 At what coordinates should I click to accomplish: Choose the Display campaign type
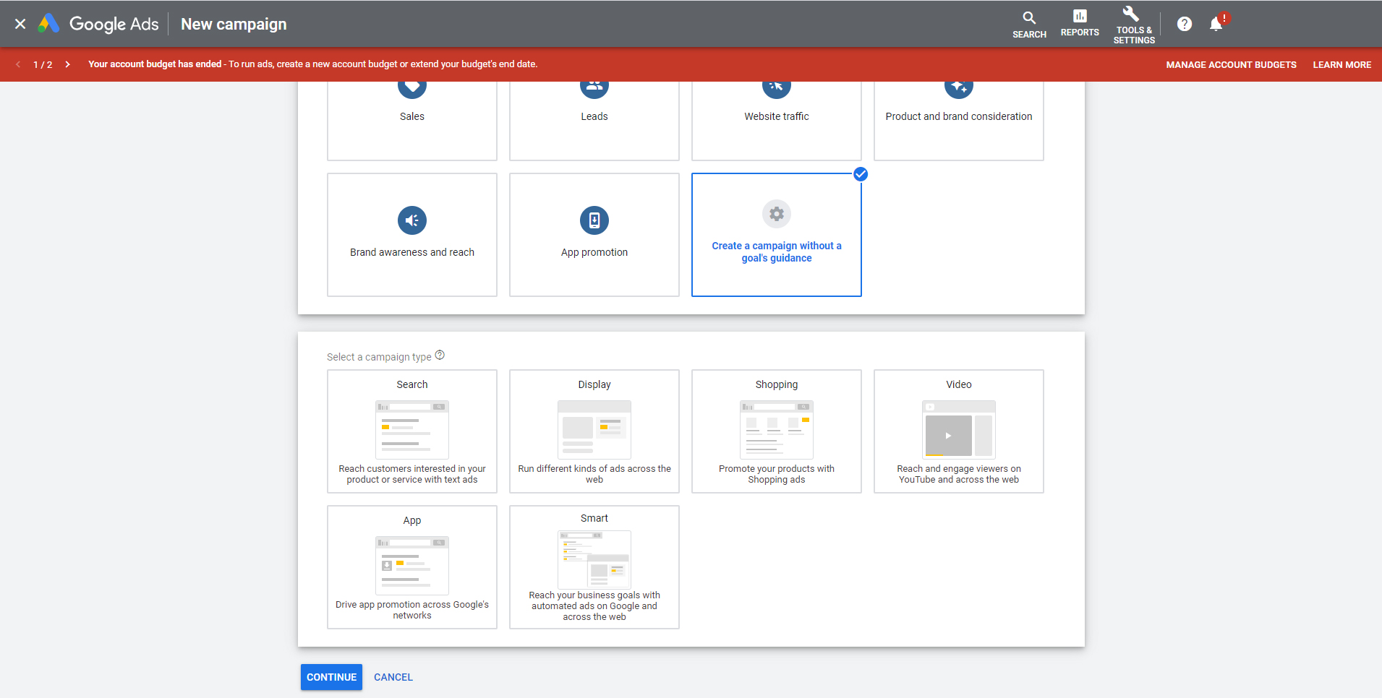[x=594, y=431]
